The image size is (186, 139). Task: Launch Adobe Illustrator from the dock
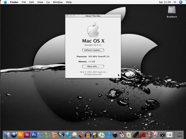(x=20, y=135)
